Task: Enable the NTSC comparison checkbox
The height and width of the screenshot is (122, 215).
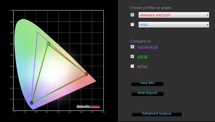Action: click(x=132, y=66)
